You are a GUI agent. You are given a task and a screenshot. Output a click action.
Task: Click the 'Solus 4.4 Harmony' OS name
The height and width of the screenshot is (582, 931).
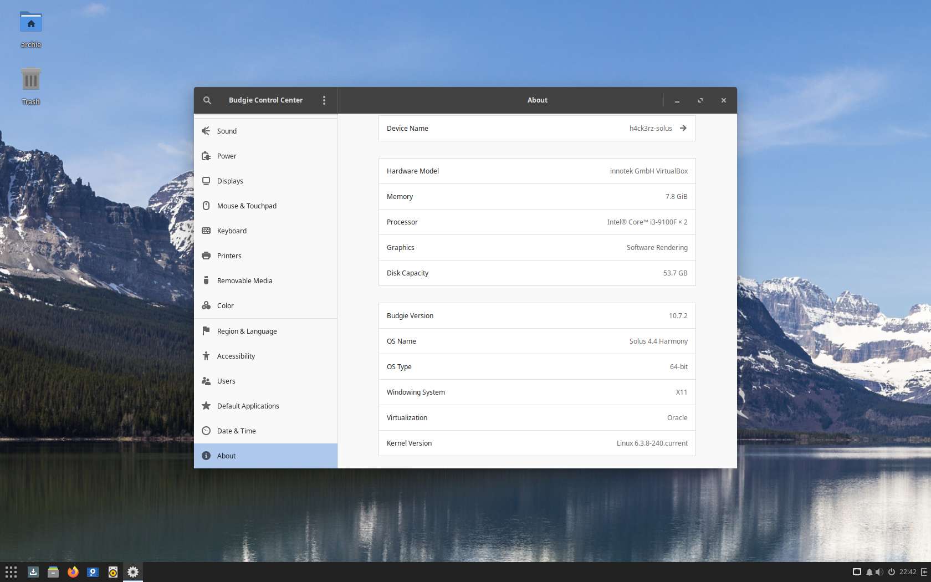point(658,341)
